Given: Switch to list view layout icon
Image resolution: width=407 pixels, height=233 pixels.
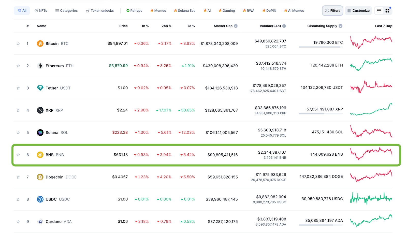Looking at the screenshot, I should pos(379,11).
